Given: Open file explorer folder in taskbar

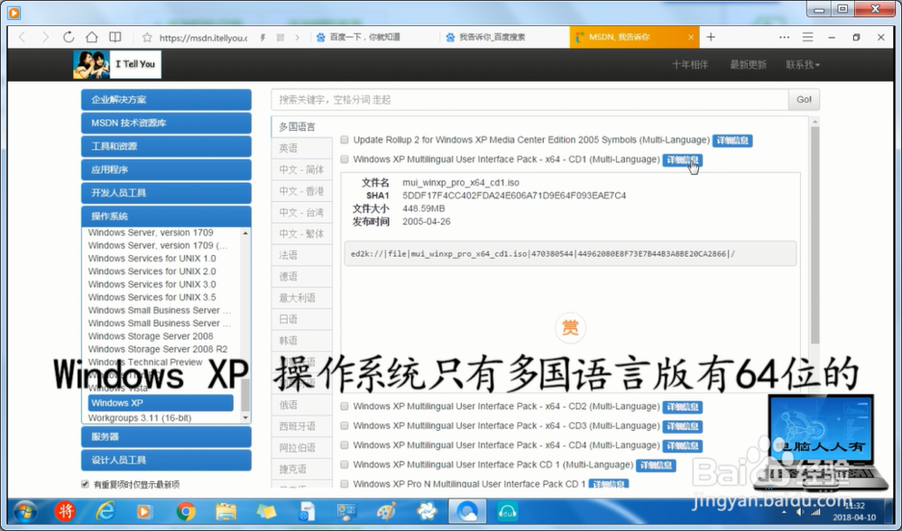Looking at the screenshot, I should 226,511.
